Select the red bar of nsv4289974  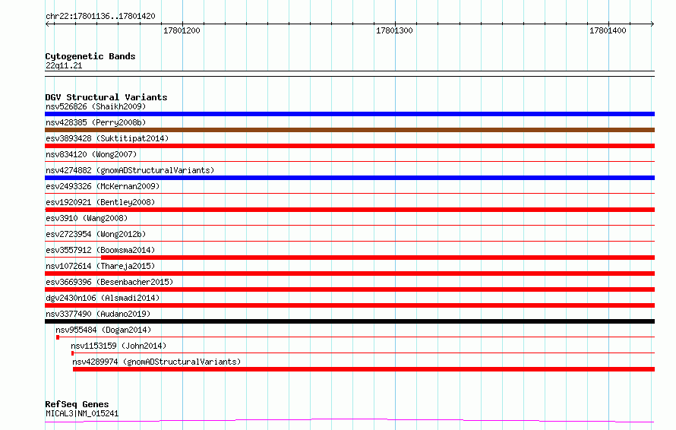click(364, 369)
